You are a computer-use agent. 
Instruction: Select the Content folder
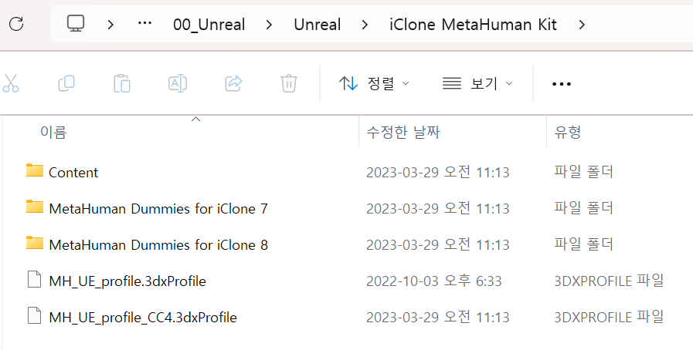73,172
